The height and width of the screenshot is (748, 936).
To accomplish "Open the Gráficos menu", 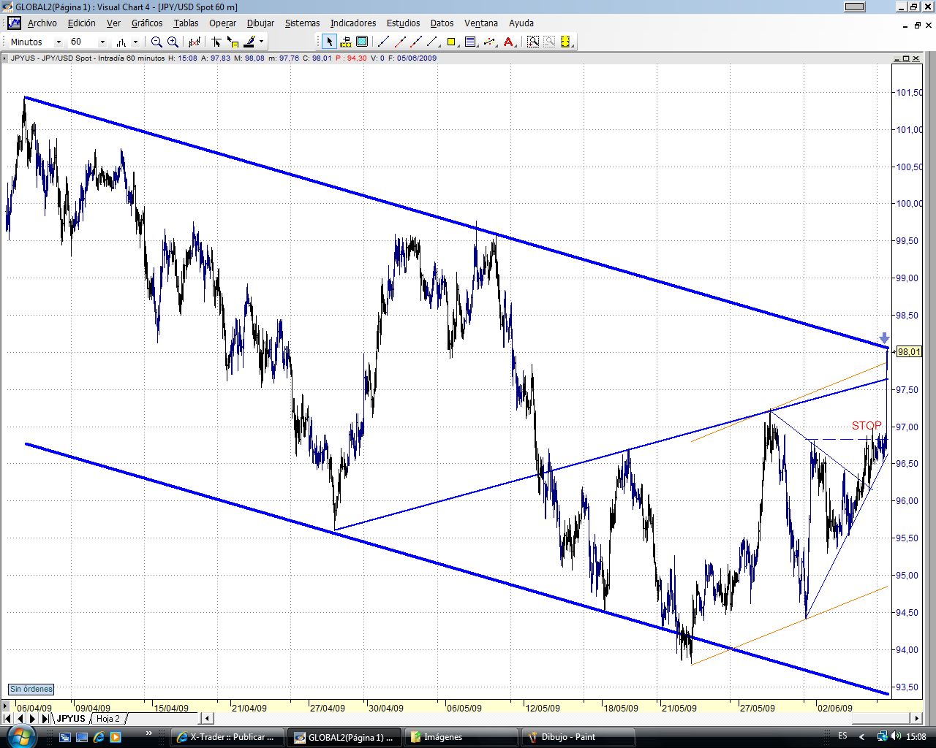I will point(147,23).
